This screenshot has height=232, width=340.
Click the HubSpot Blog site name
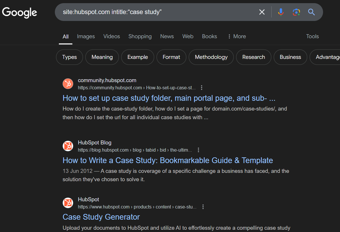click(x=94, y=142)
